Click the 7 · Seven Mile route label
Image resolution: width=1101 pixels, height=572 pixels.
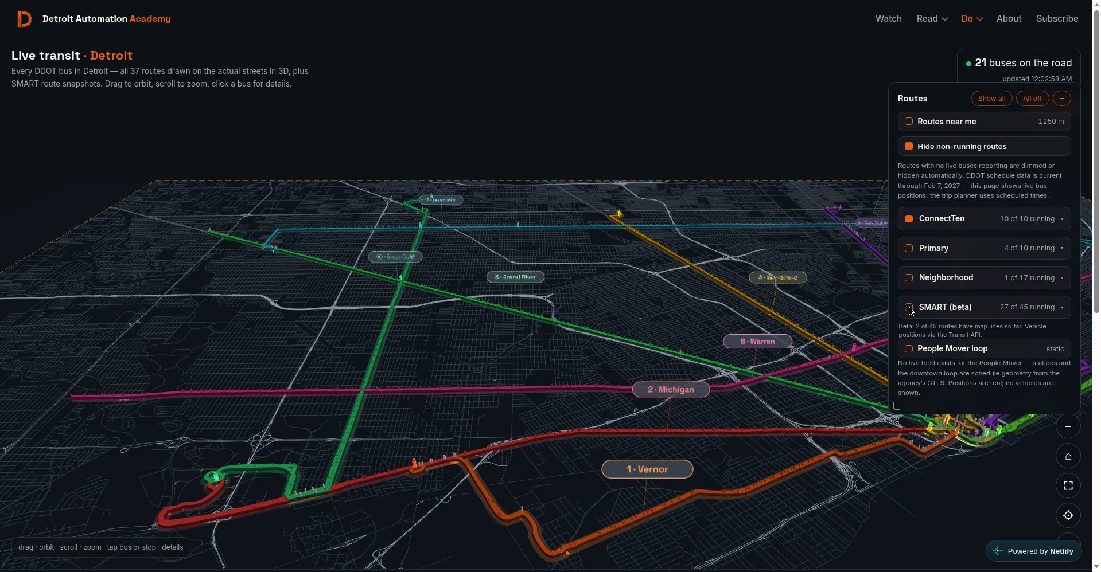pyautogui.click(x=441, y=200)
